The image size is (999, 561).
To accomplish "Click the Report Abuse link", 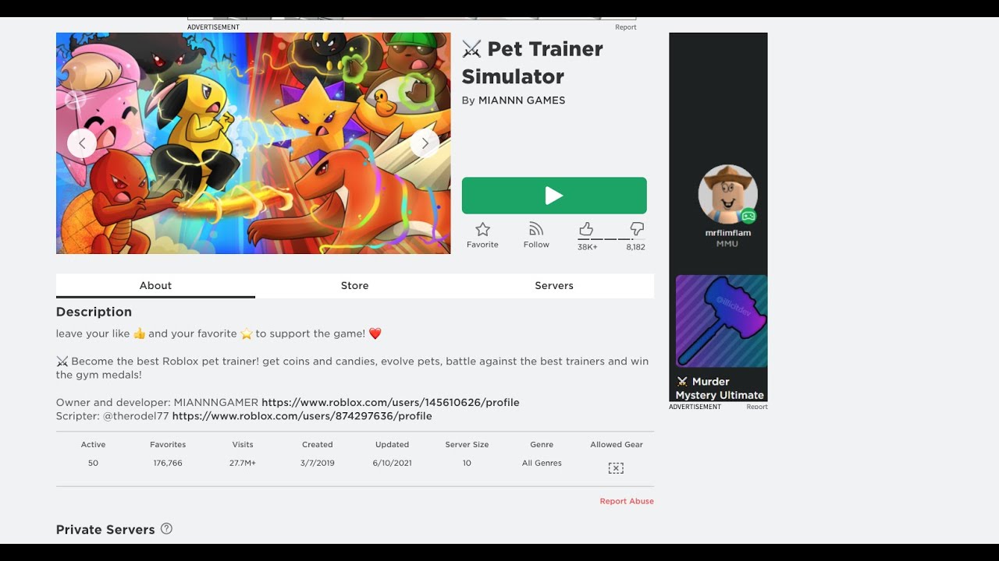I will [627, 501].
